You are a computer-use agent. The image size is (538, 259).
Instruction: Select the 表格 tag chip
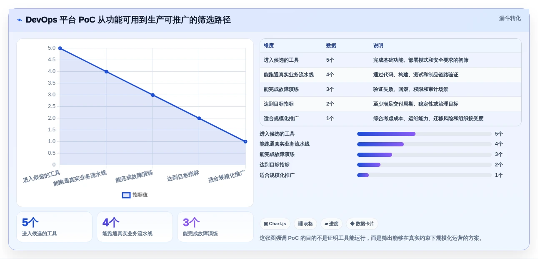click(x=305, y=224)
